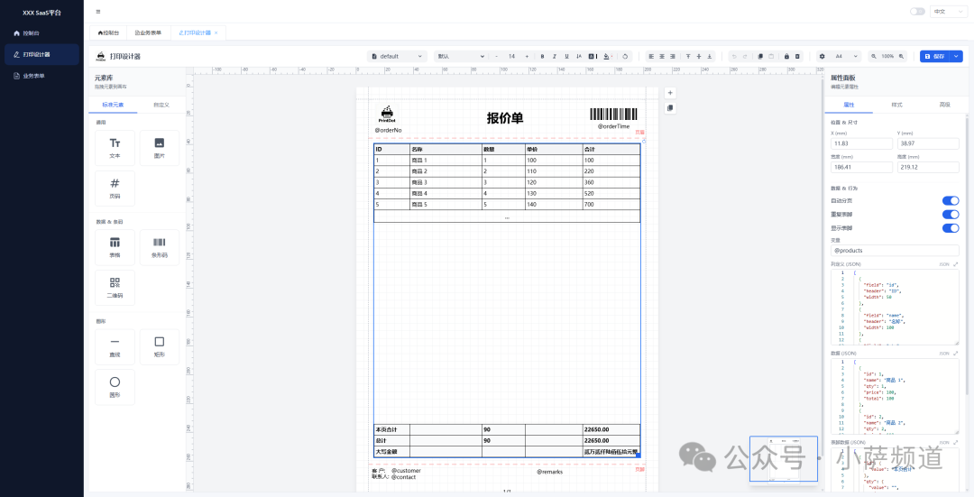
Task: Select the 二维码 QR code element tile
Action: pos(115,288)
